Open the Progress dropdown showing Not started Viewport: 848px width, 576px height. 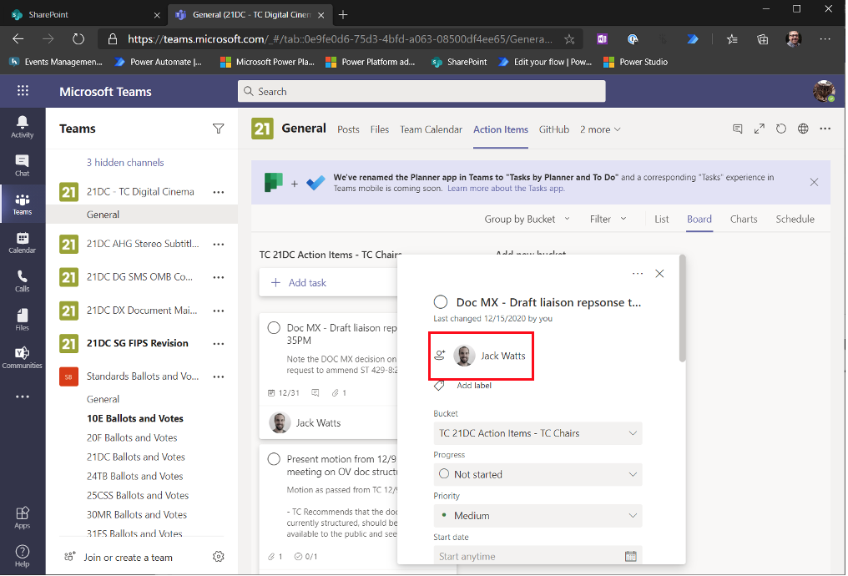(538, 474)
